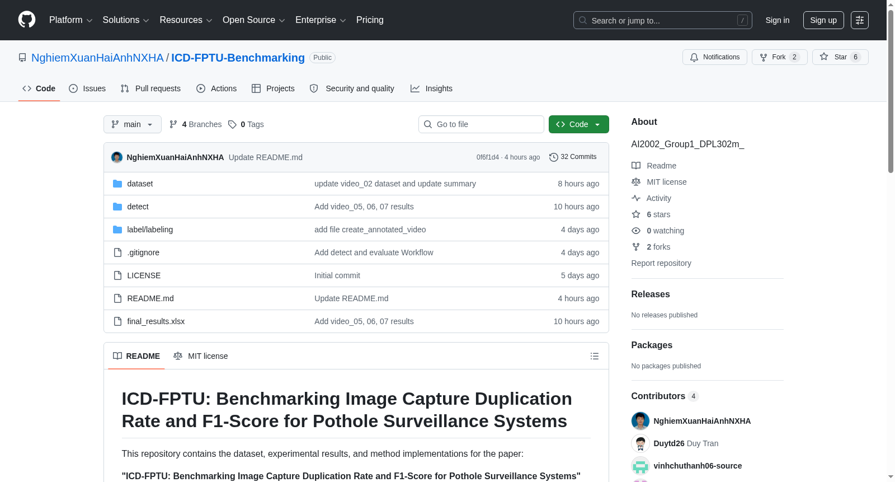Click the Notifications button
Viewport: 895px width, 482px height.
(x=715, y=57)
